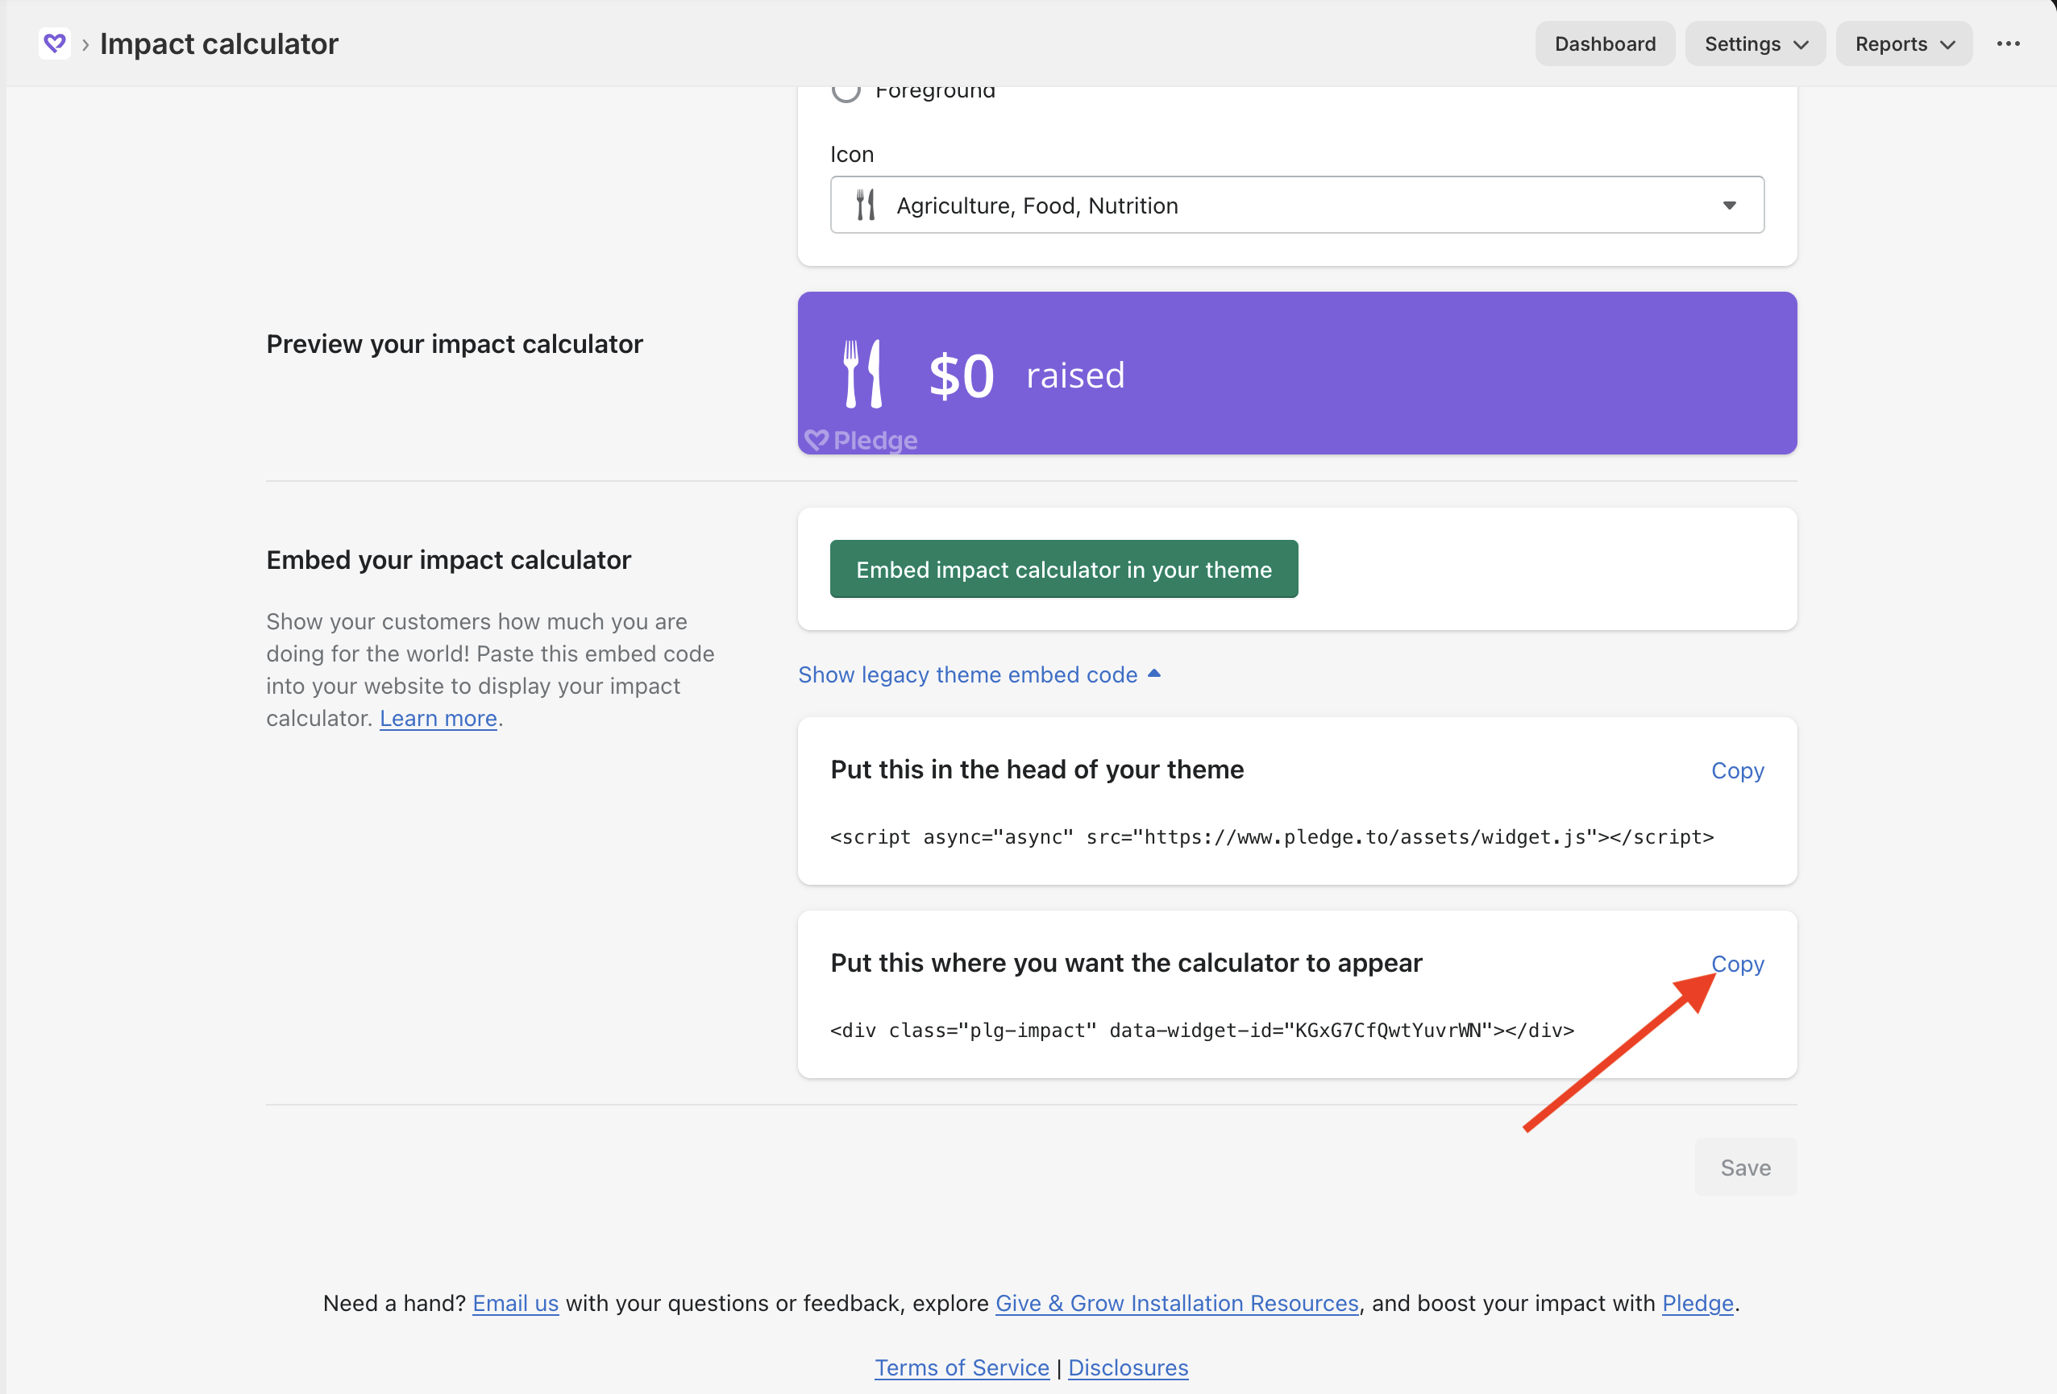This screenshot has width=2057, height=1394.
Task: Go to the Dashboard tab
Action: [x=1604, y=44]
